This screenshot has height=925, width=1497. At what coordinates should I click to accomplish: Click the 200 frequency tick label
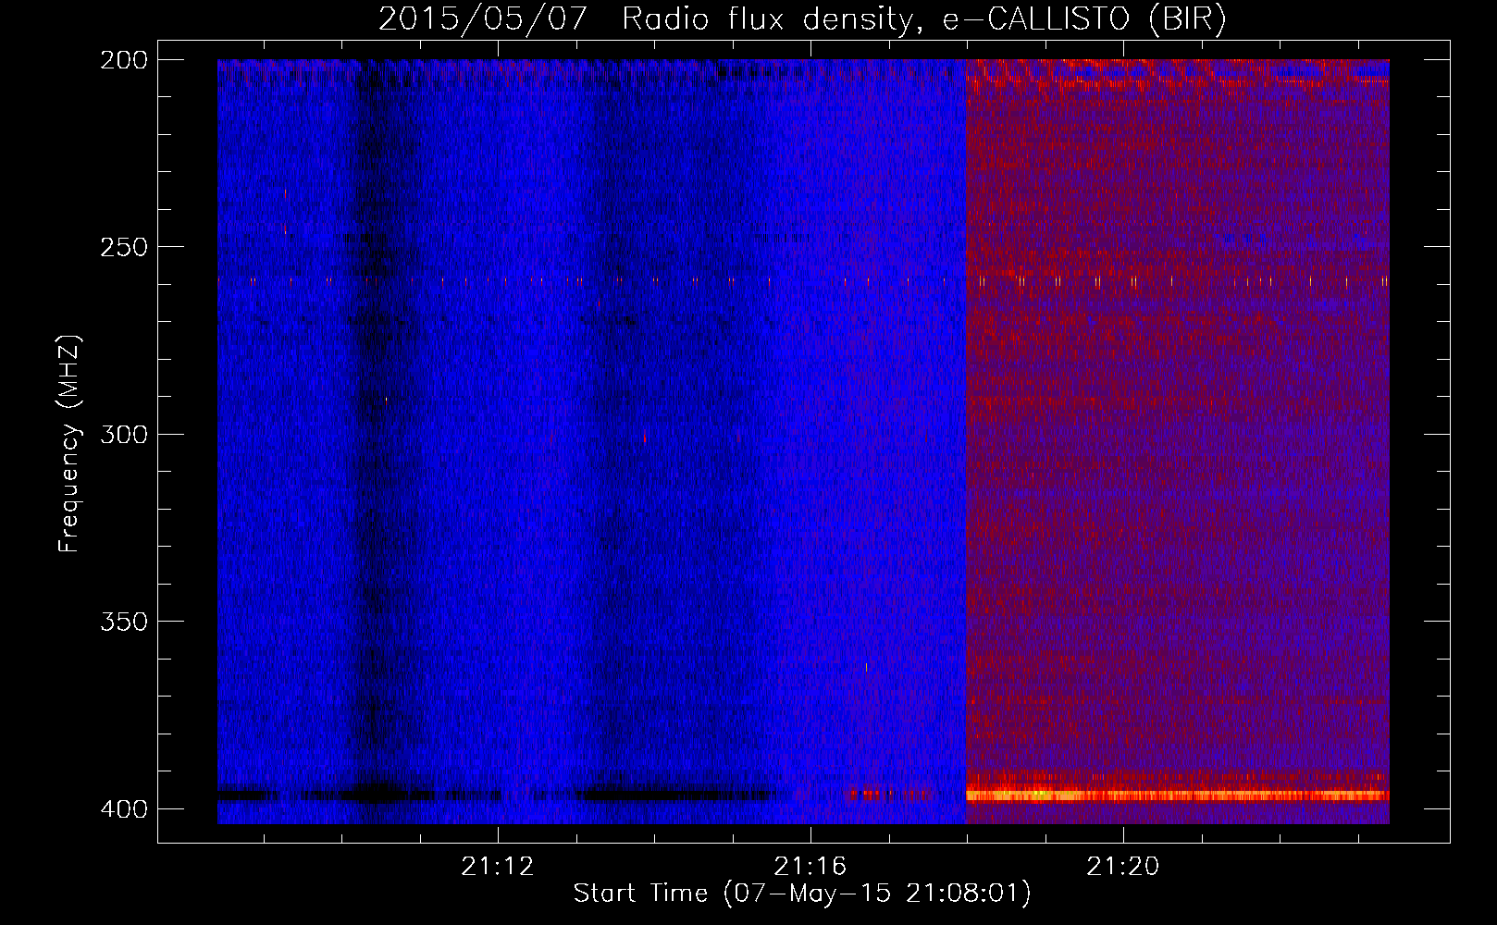tap(123, 60)
